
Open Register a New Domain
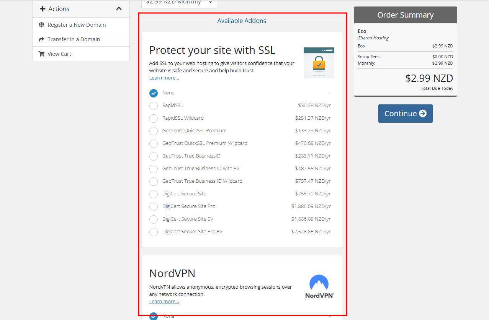(x=81, y=25)
